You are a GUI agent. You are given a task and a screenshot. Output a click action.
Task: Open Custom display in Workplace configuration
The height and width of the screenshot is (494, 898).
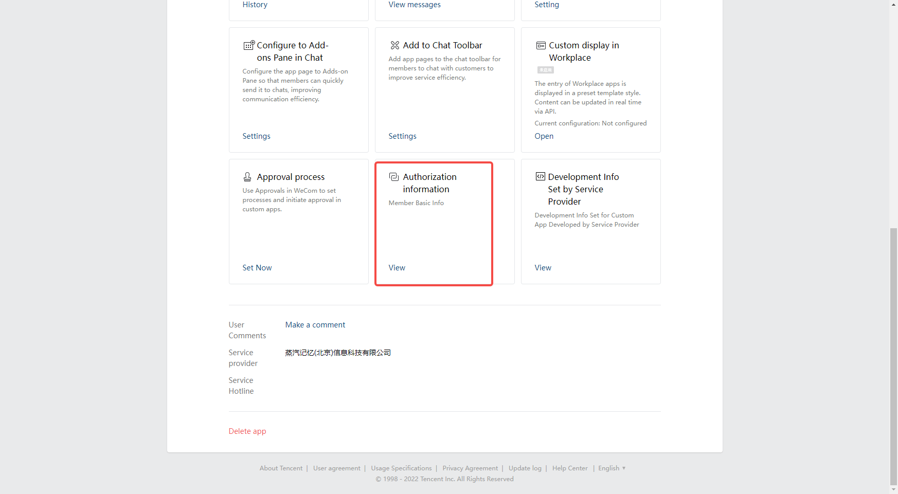point(544,136)
